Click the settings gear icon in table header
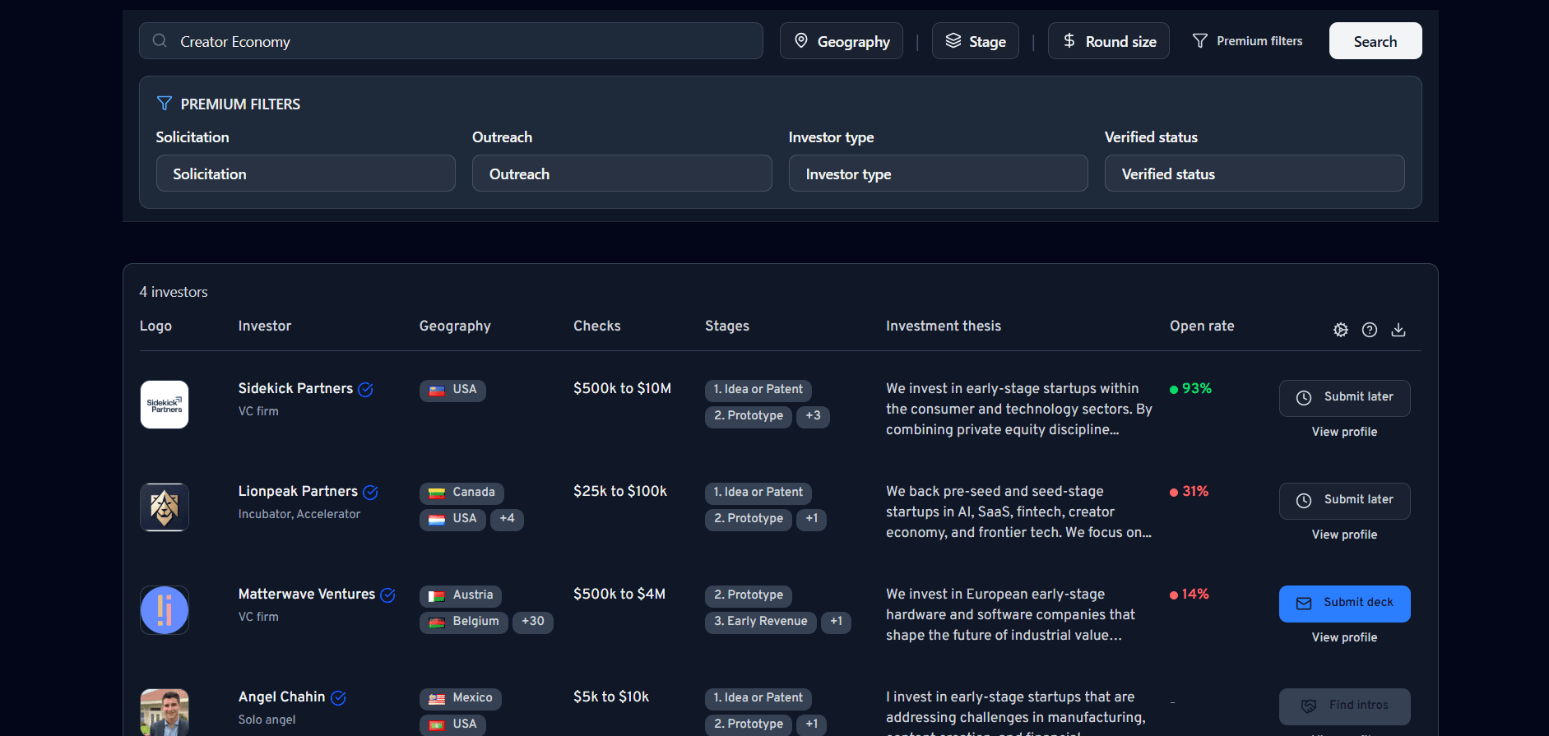The height and width of the screenshot is (736, 1549). (1341, 330)
